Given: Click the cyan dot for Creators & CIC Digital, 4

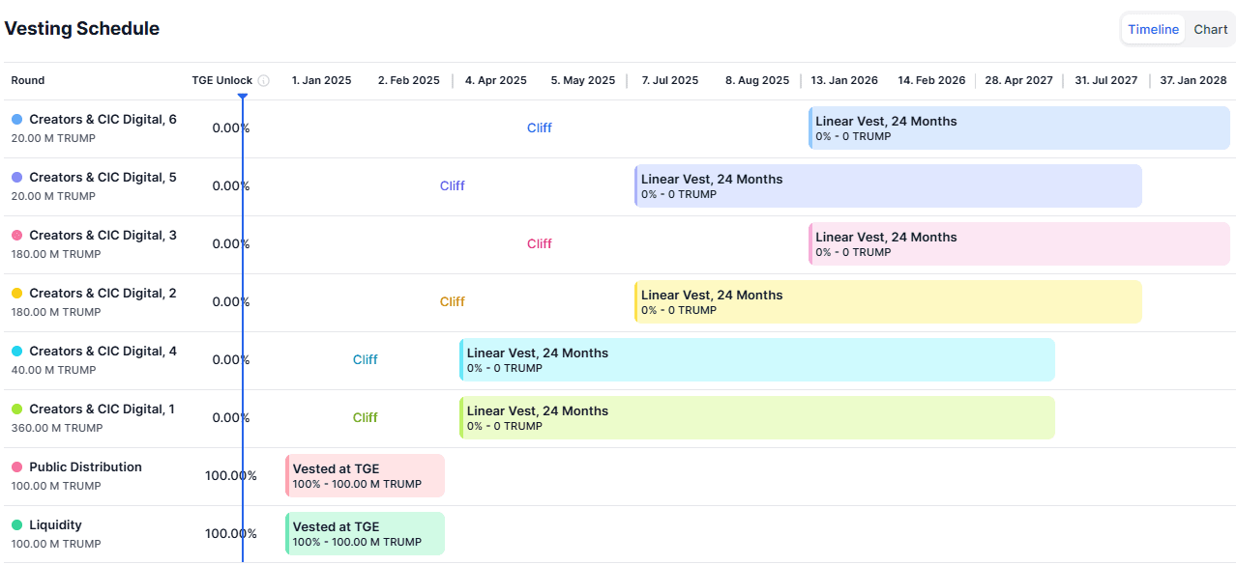Looking at the screenshot, I should coord(16,351).
